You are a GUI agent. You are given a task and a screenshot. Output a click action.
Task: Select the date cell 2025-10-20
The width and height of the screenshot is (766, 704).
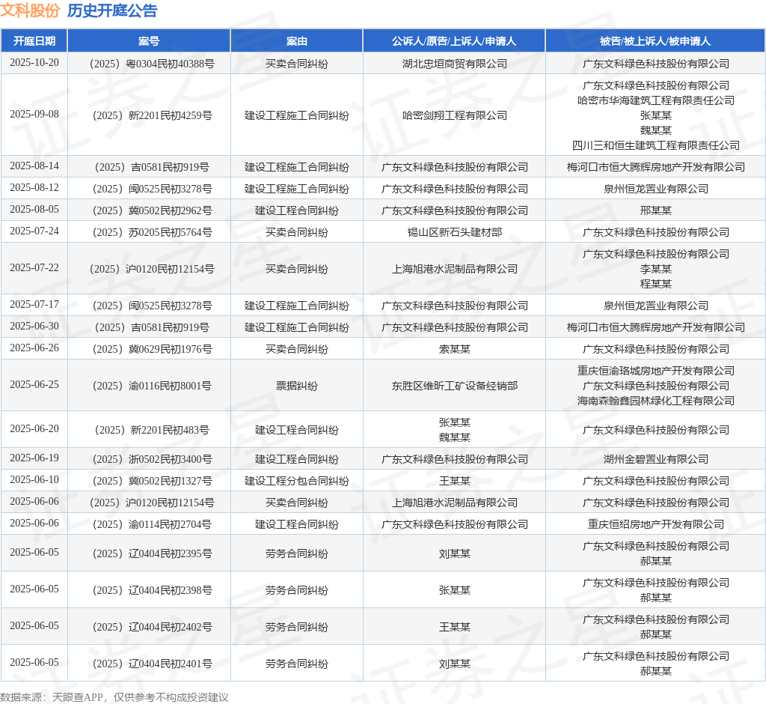(x=34, y=63)
